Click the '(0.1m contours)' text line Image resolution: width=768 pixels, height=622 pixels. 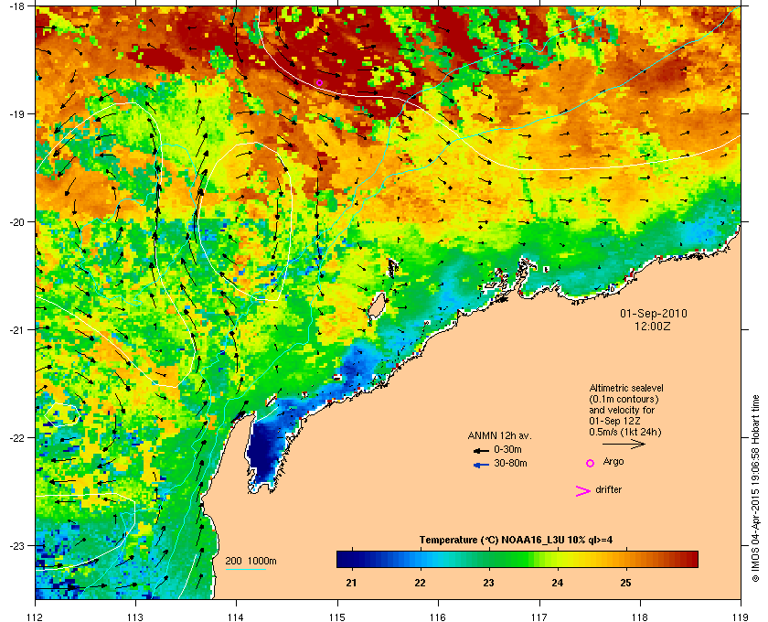click(x=624, y=399)
